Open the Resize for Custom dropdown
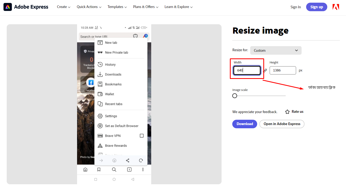The width and height of the screenshot is (346, 188). (x=276, y=50)
